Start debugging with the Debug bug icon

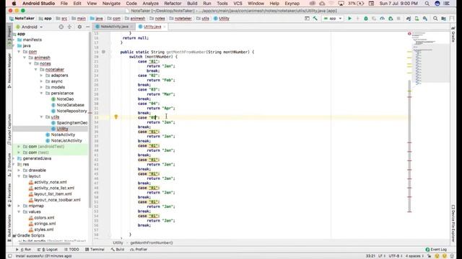click(x=366, y=19)
